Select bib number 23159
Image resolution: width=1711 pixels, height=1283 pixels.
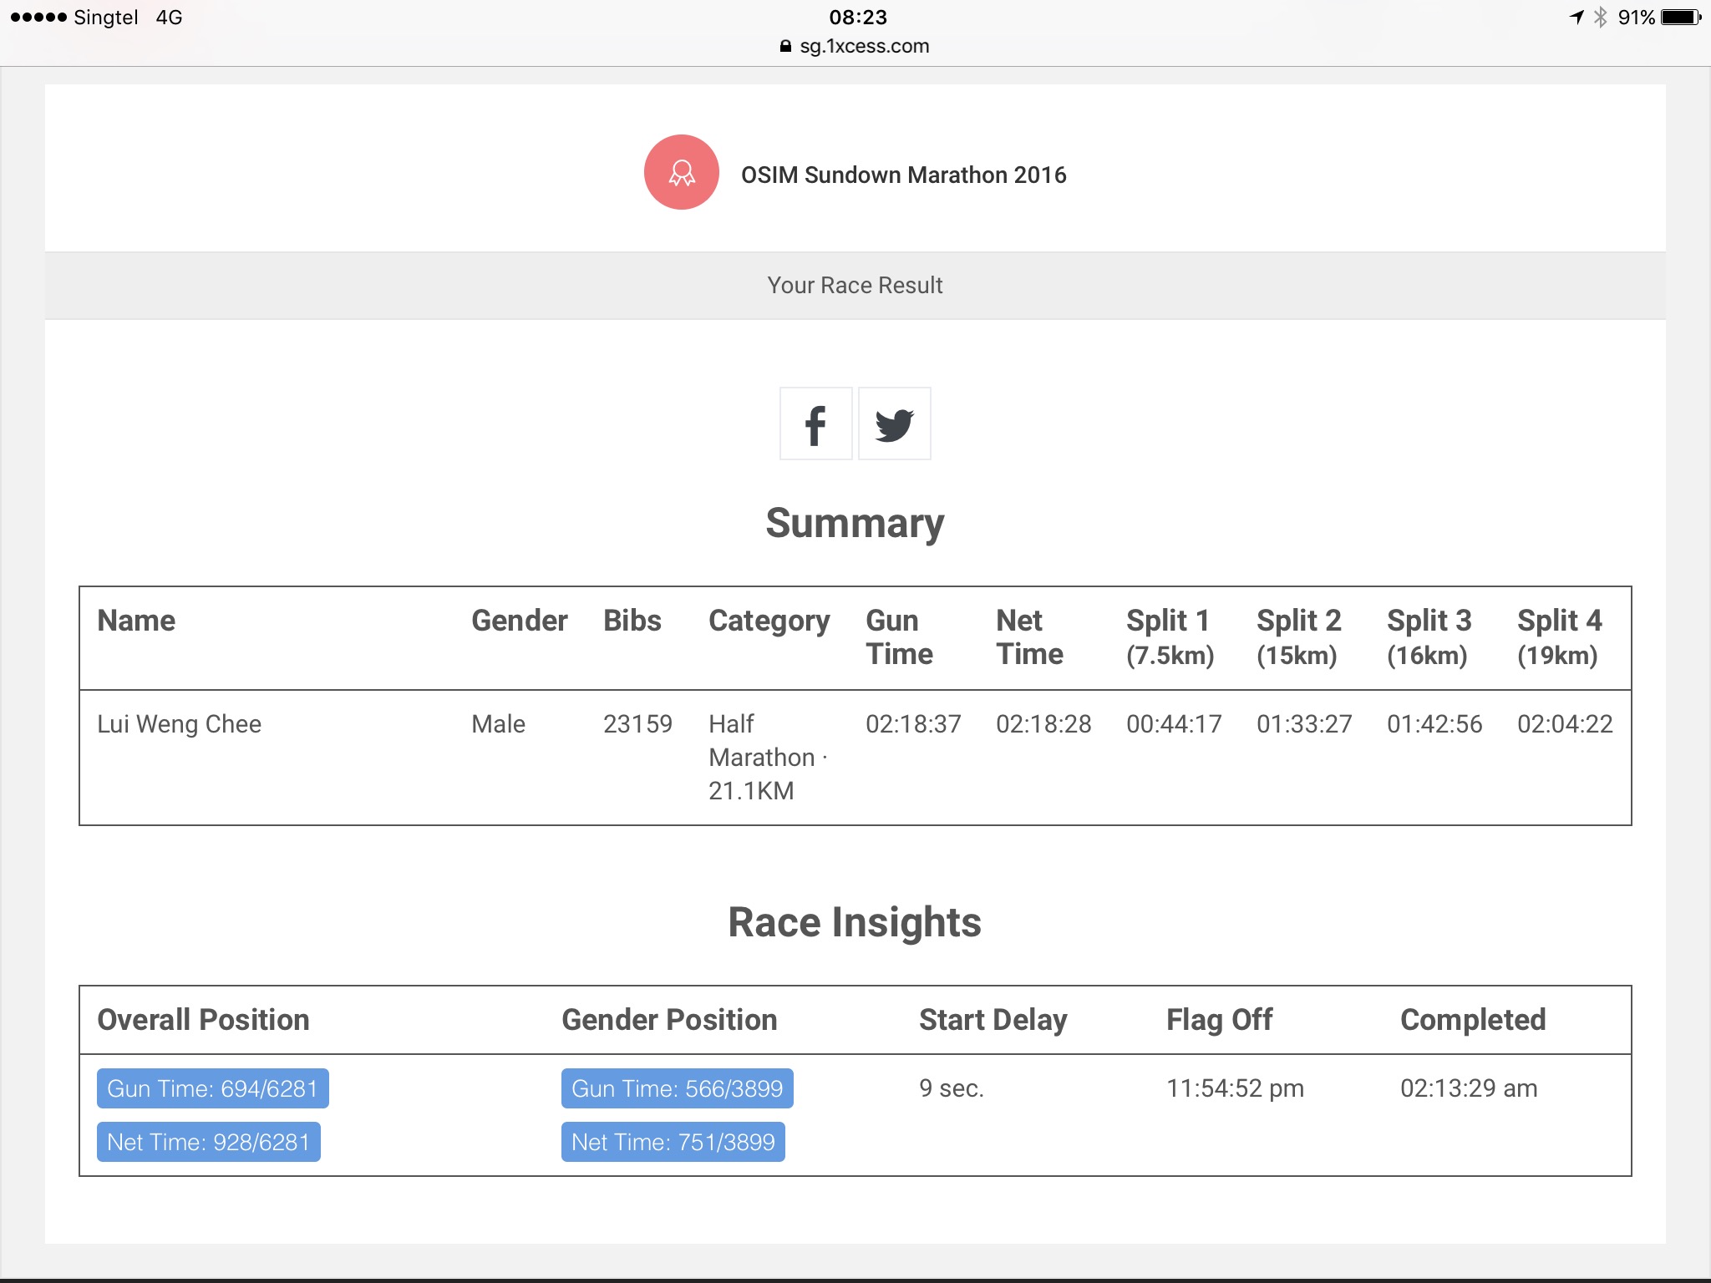point(637,723)
